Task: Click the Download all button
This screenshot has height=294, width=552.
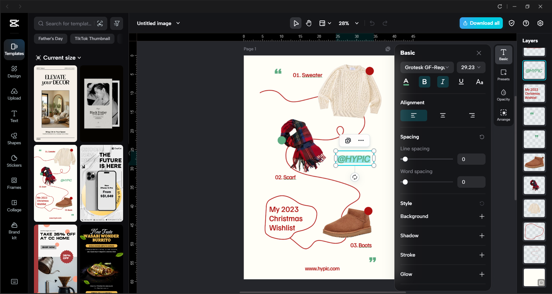Action: pos(481,23)
